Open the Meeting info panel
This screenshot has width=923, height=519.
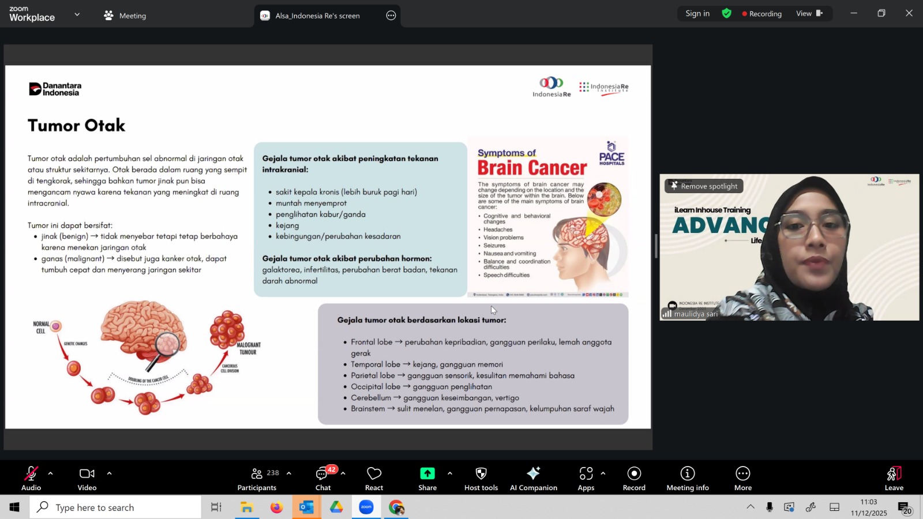(687, 478)
